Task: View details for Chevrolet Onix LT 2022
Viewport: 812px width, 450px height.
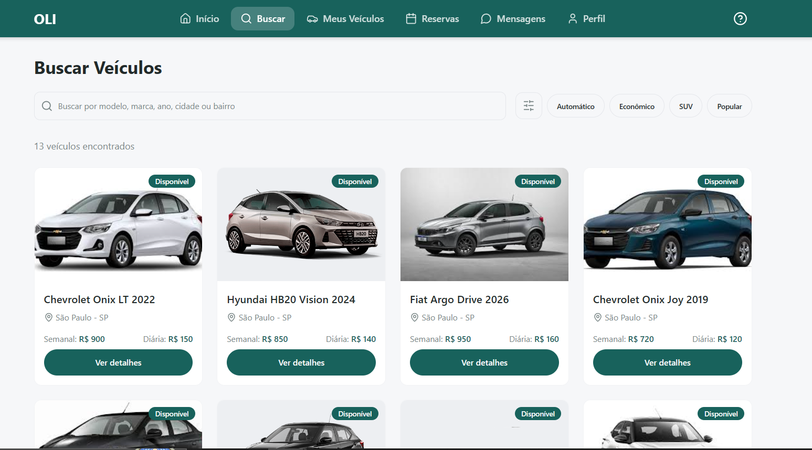Action: tap(118, 362)
